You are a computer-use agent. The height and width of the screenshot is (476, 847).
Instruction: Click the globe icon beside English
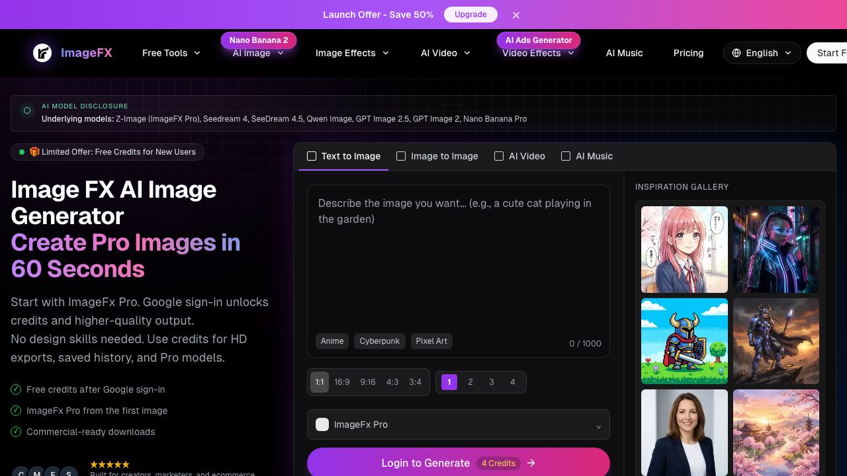[736, 53]
